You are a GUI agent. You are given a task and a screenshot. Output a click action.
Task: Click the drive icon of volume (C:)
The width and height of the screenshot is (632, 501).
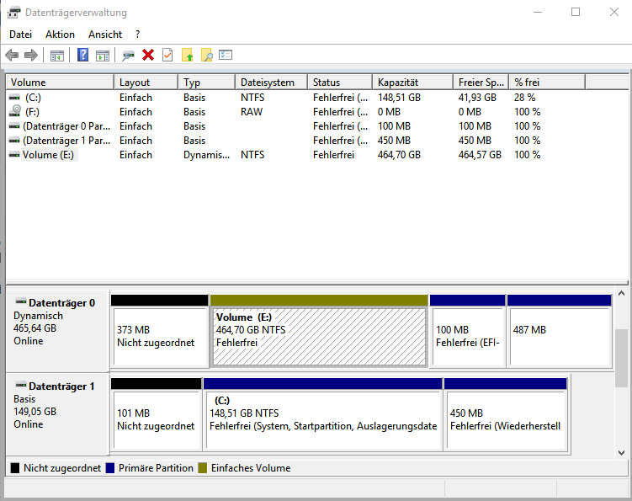click(14, 98)
